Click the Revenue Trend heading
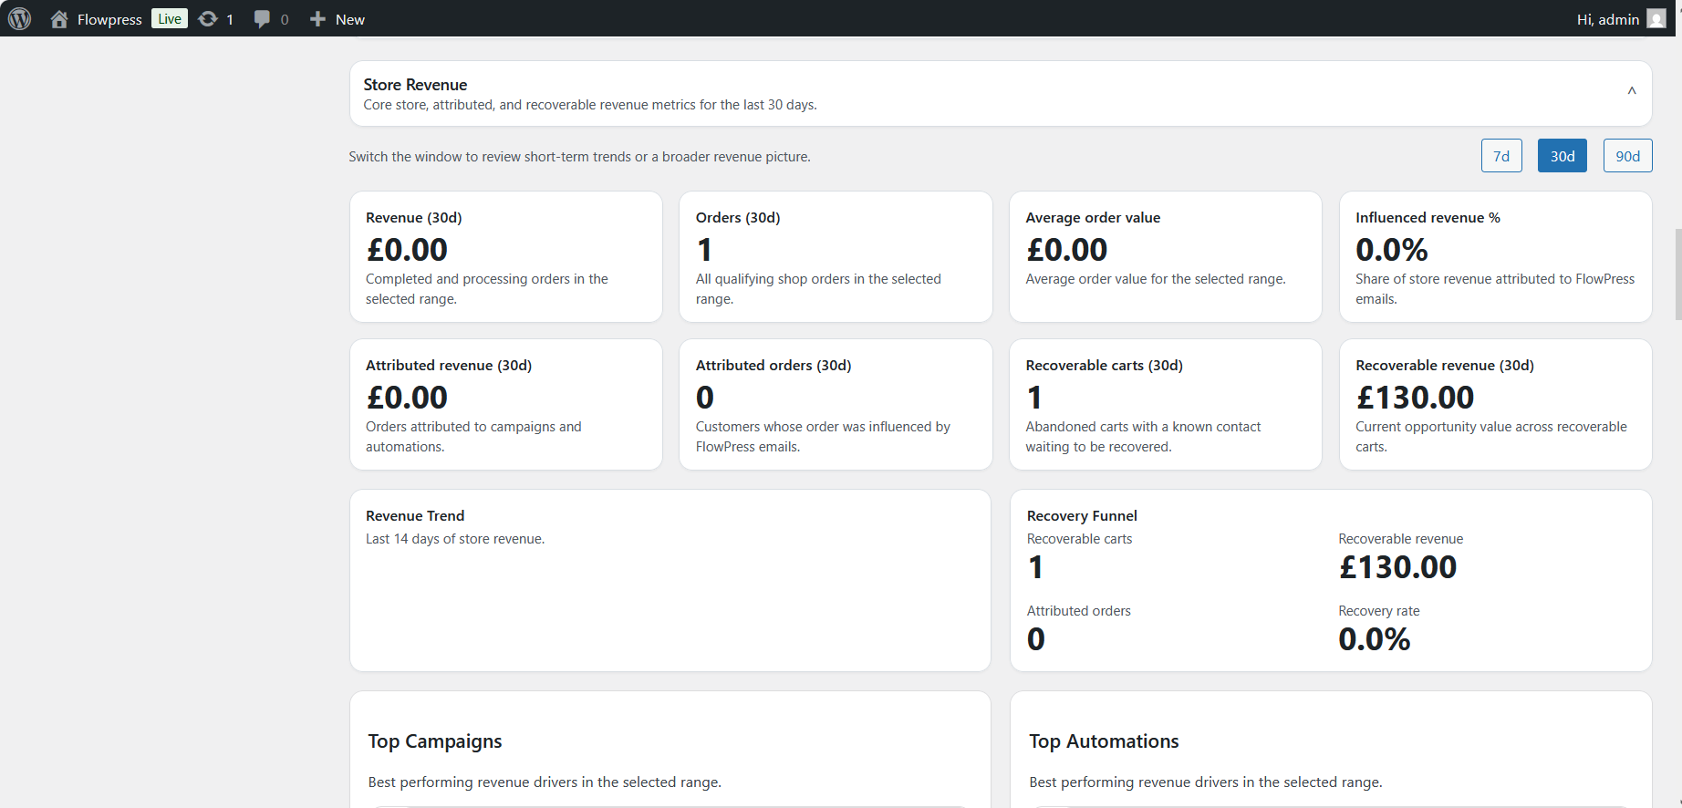 point(415,516)
